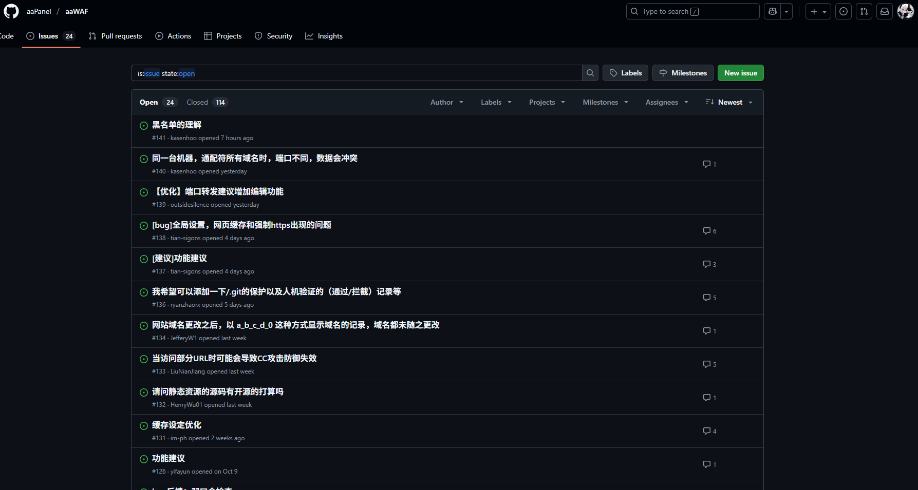Click the GitHub logo
Viewport: 918px width, 490px height.
11,11
